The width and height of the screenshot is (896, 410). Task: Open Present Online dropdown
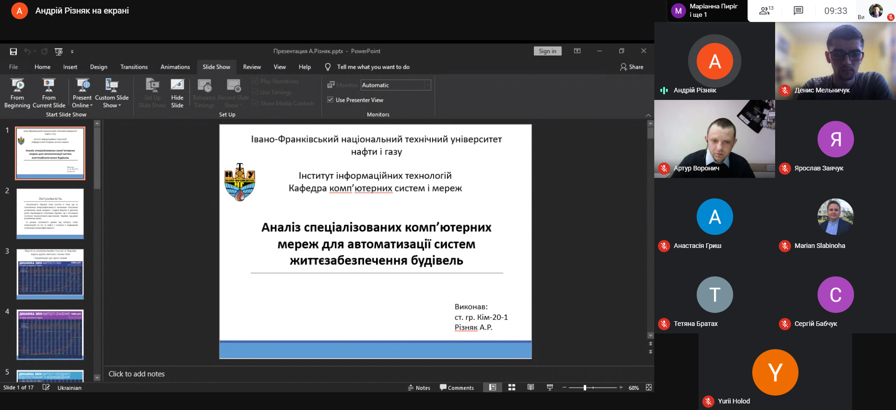(82, 93)
